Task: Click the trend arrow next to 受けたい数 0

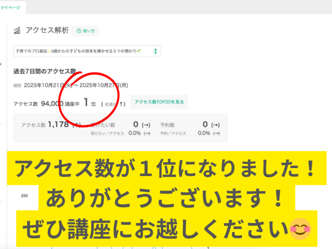Action: coord(146,124)
